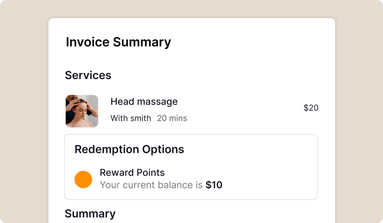
Task: Click the word Redemption in card heading
Action: [x=107, y=149]
